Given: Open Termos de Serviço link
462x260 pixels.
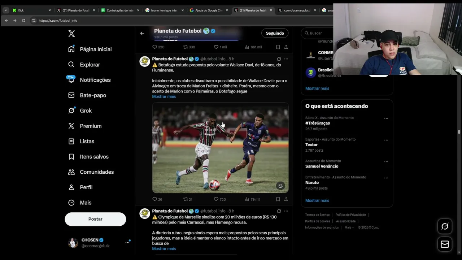Looking at the screenshot, I should [317, 215].
